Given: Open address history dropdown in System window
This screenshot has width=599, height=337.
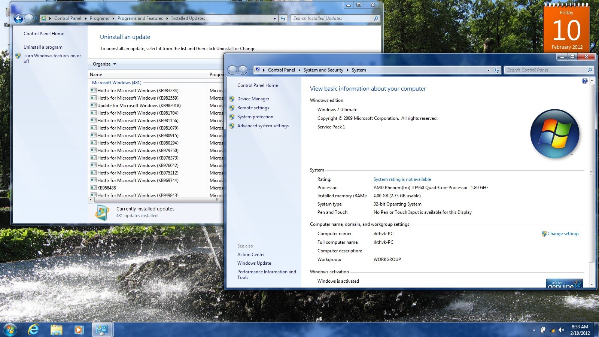Looking at the screenshot, I should point(488,70).
